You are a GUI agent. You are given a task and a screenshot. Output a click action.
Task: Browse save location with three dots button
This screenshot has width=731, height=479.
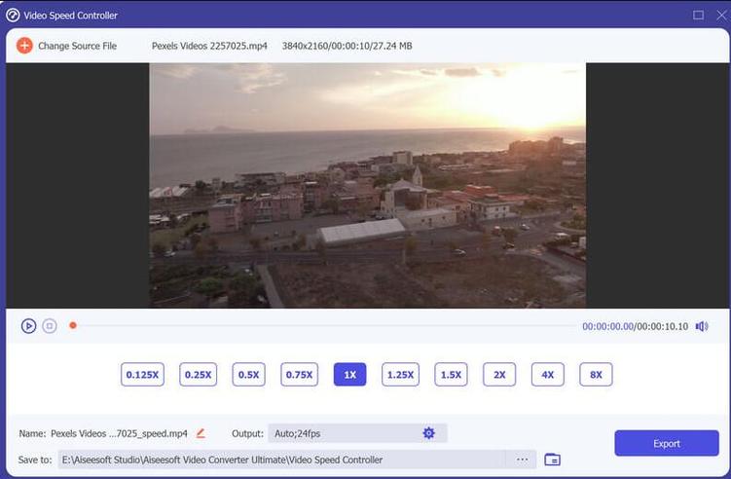coord(522,460)
